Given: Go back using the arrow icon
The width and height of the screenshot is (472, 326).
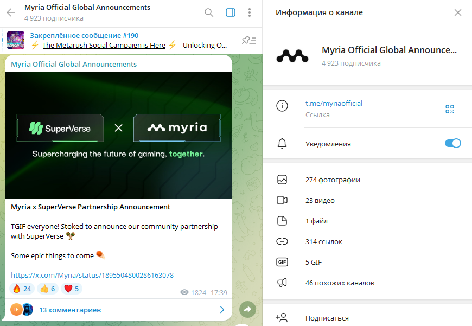Looking at the screenshot, I should (11, 12).
